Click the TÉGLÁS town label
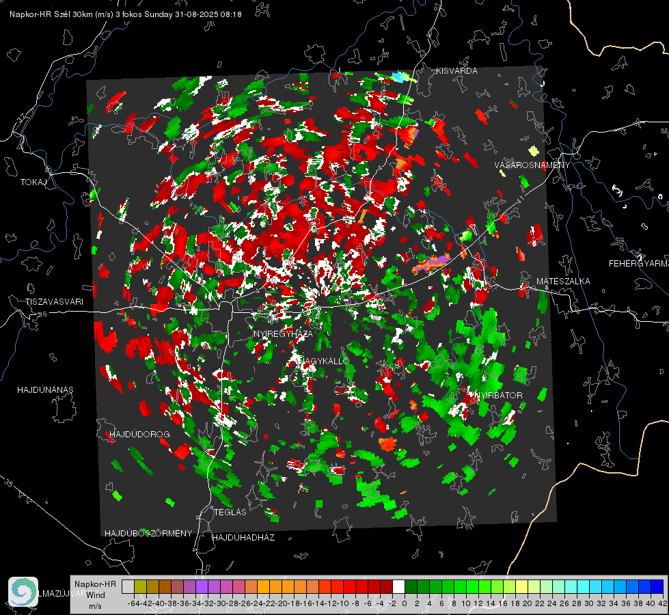This screenshot has width=669, height=615. [230, 512]
